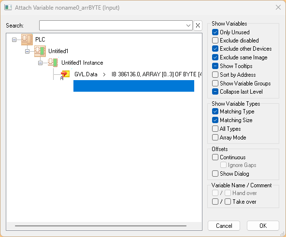Click the dialog title bar application icon
286x237 pixels.
8,8
